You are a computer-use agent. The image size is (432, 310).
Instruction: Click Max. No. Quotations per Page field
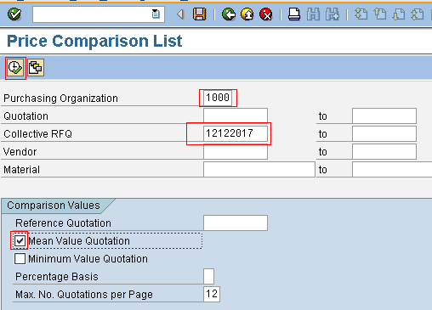pos(212,294)
